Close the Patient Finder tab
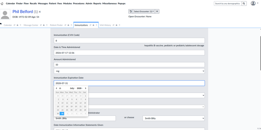Viewport: 261px width, 130px height. coord(71,25)
